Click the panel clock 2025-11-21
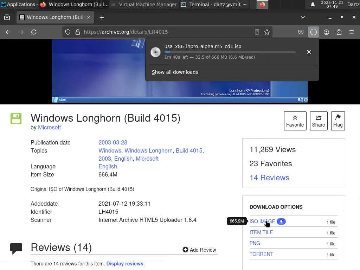Image resolution: width=360 pixels, height=270 pixels. tap(332, 4)
